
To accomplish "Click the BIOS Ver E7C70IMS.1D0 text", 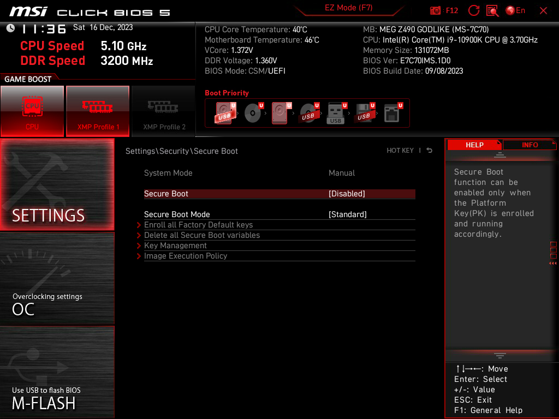I will tap(407, 61).
